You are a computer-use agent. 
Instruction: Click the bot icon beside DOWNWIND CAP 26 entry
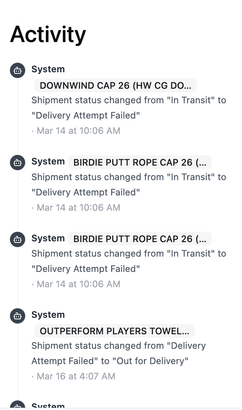pyautogui.click(x=17, y=70)
